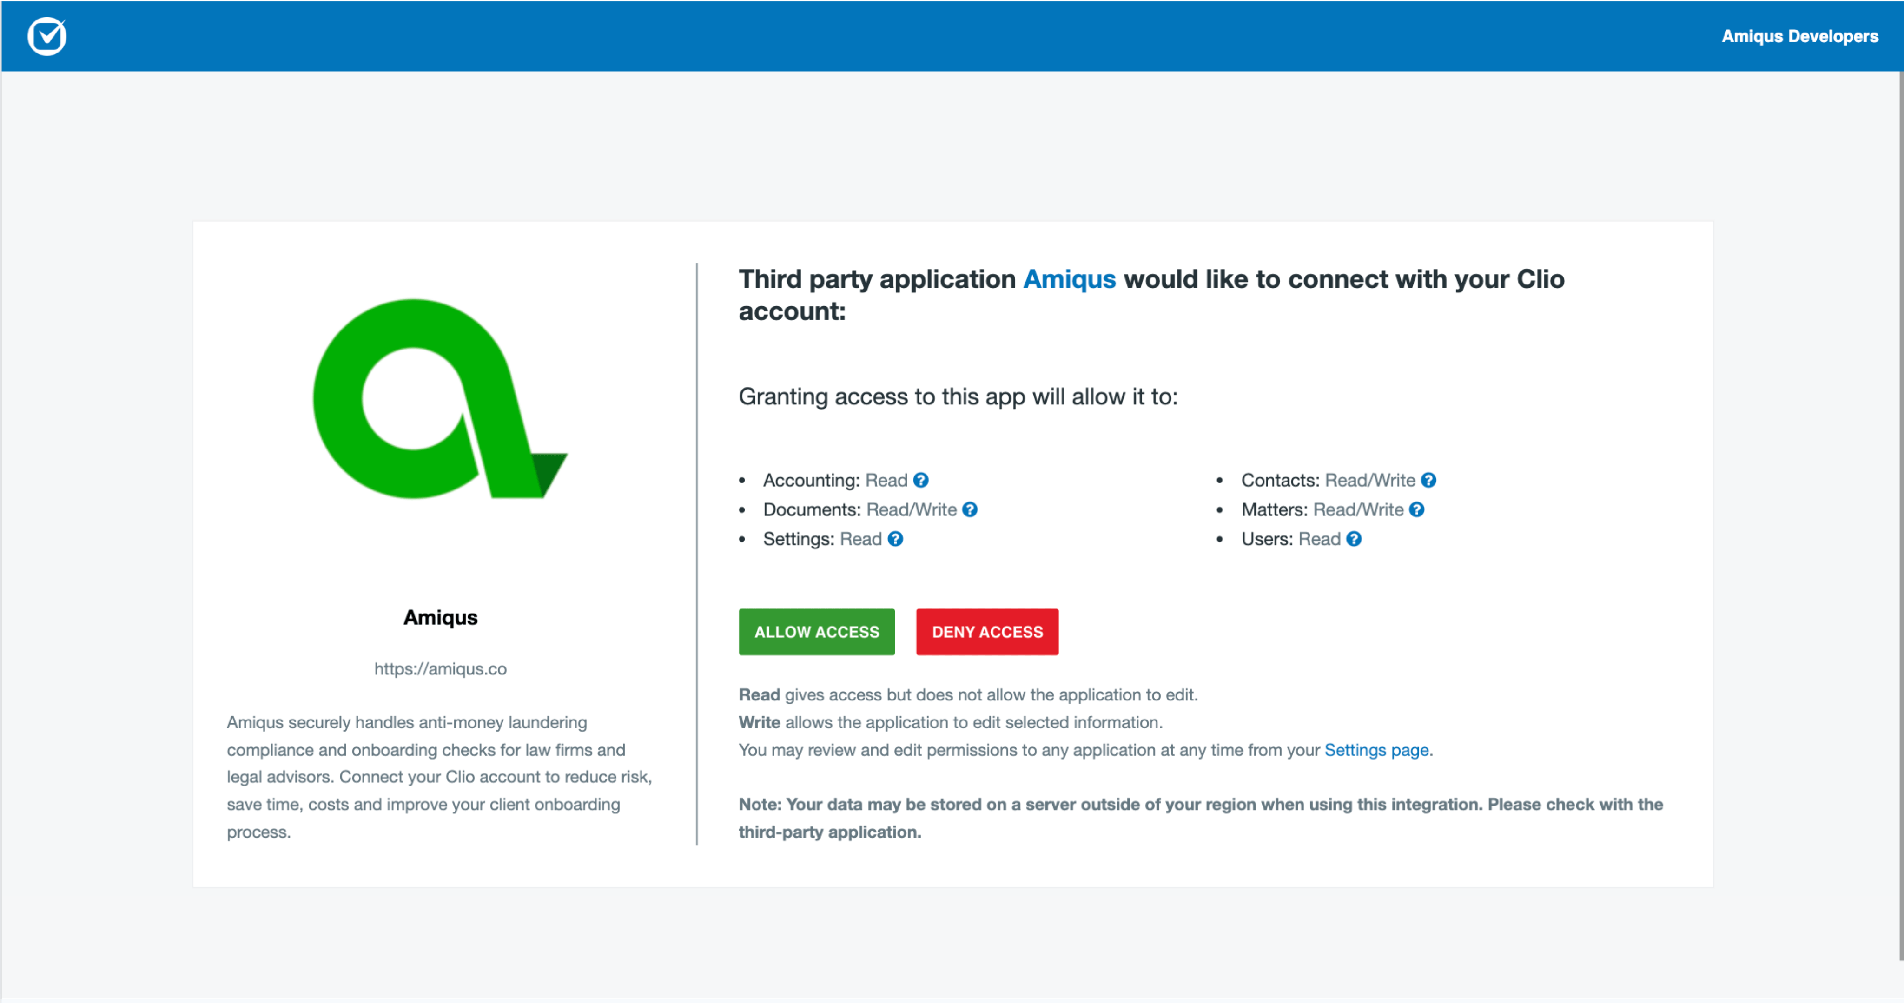Image resolution: width=1904 pixels, height=1004 pixels.
Task: Click the bold Amiqus app name under logo
Action: pos(440,618)
